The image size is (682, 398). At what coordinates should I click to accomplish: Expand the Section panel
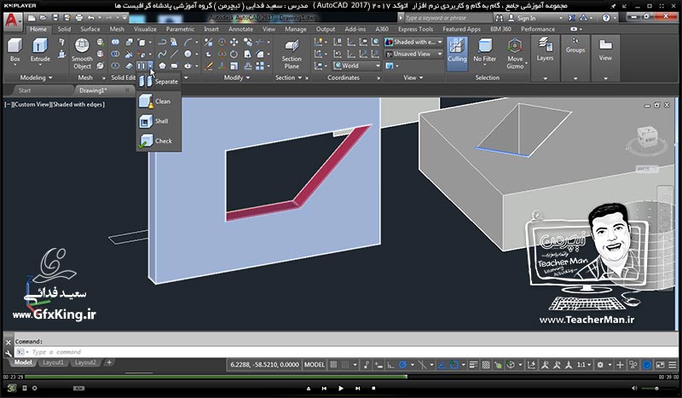pos(289,78)
